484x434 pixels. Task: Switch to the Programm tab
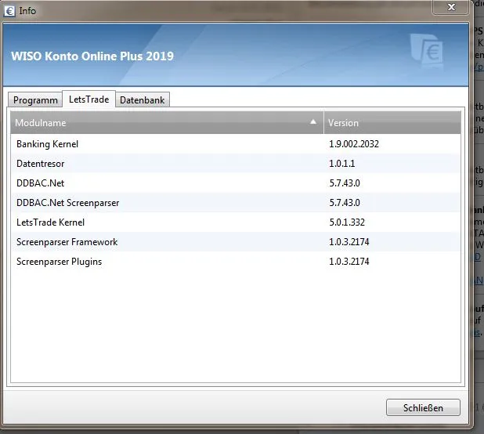(35, 100)
